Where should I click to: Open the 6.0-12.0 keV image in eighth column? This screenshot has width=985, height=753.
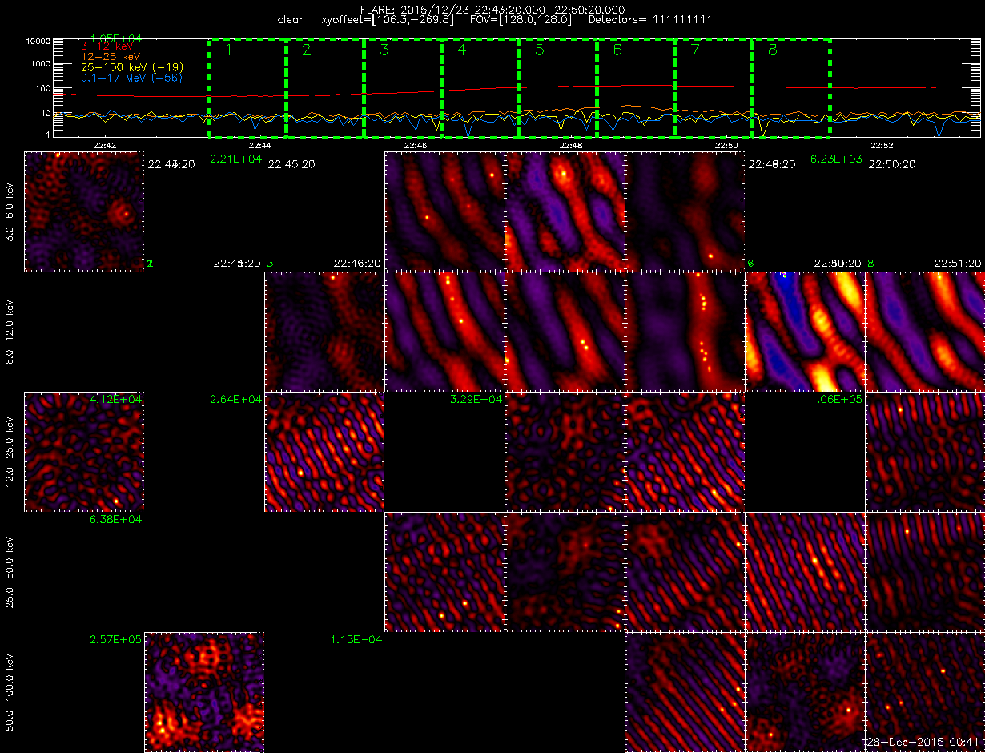tap(925, 332)
